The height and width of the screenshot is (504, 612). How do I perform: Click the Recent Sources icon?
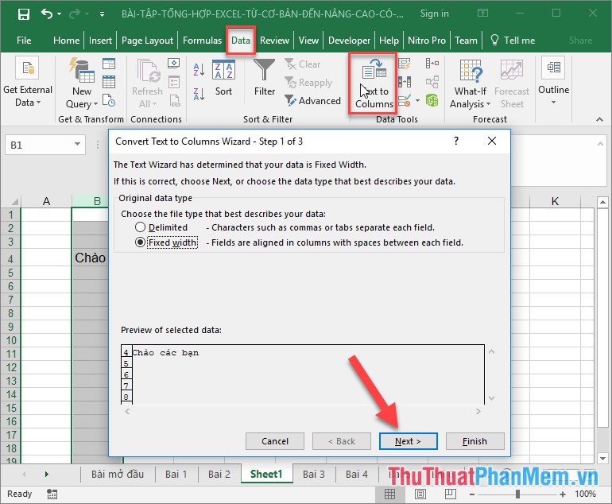tap(109, 100)
